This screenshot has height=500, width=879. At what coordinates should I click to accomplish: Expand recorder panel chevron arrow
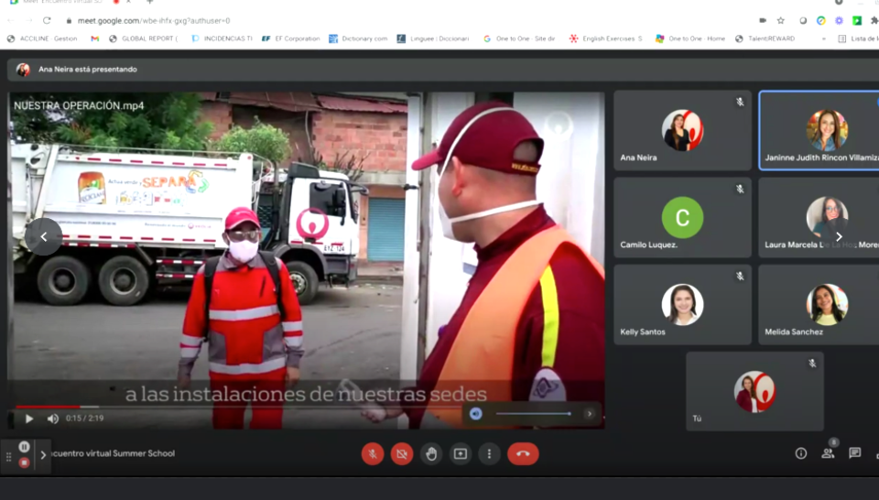click(x=43, y=455)
